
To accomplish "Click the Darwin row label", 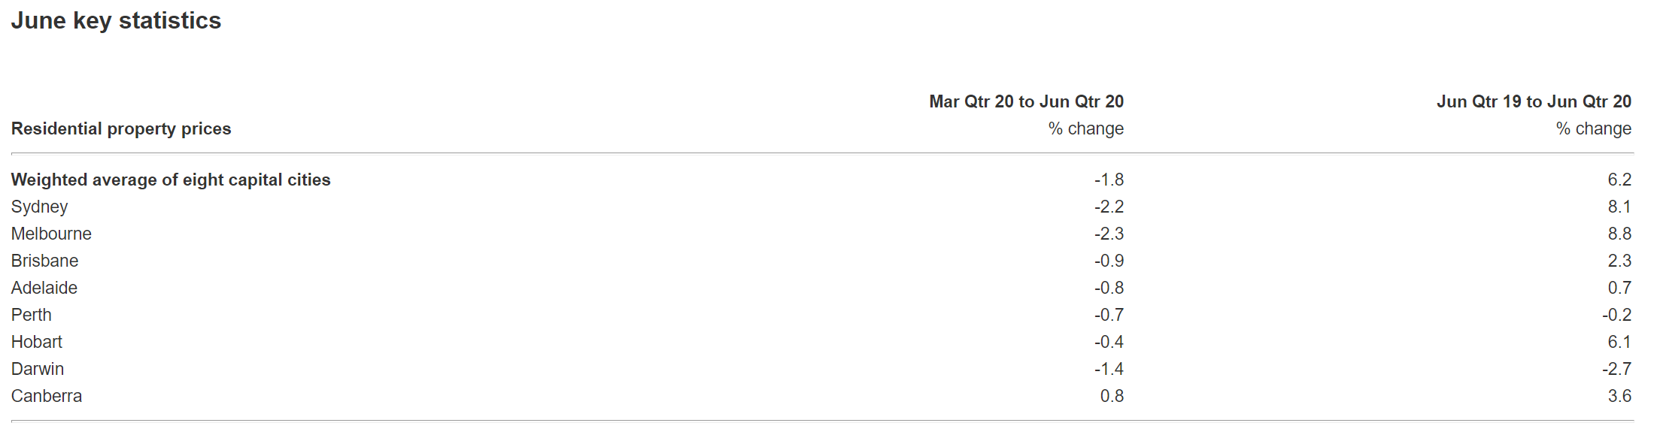I will (x=38, y=369).
